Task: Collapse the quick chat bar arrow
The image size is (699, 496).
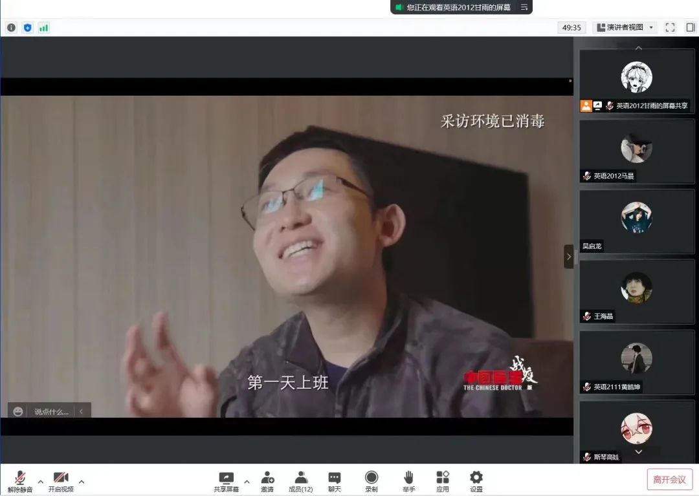Action: 81,411
